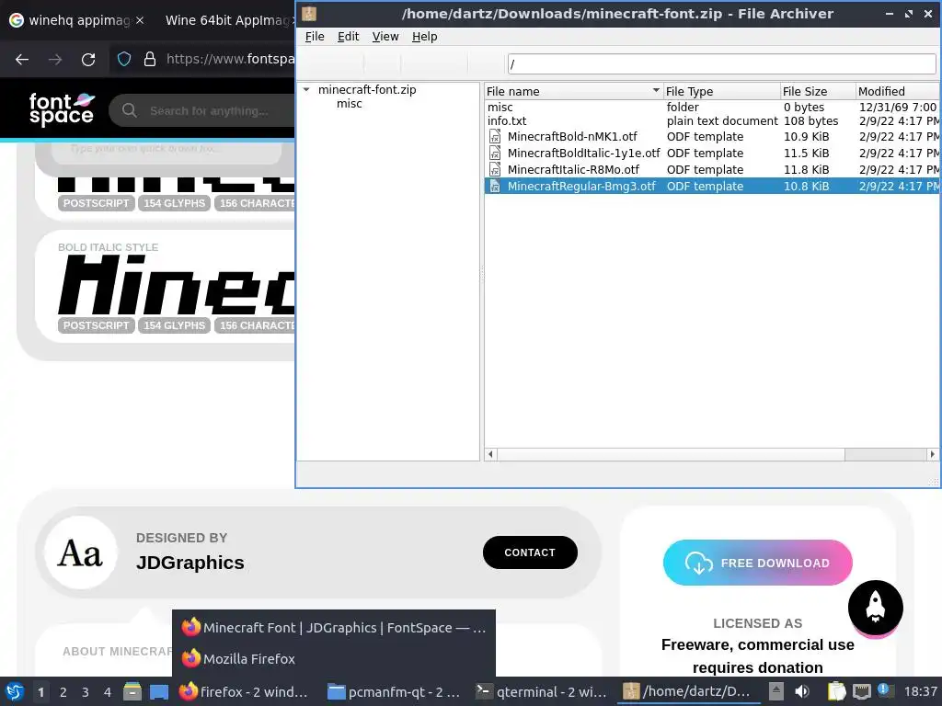Click the site security padlock icon in Firefox
The image size is (942, 706).
coord(150,59)
